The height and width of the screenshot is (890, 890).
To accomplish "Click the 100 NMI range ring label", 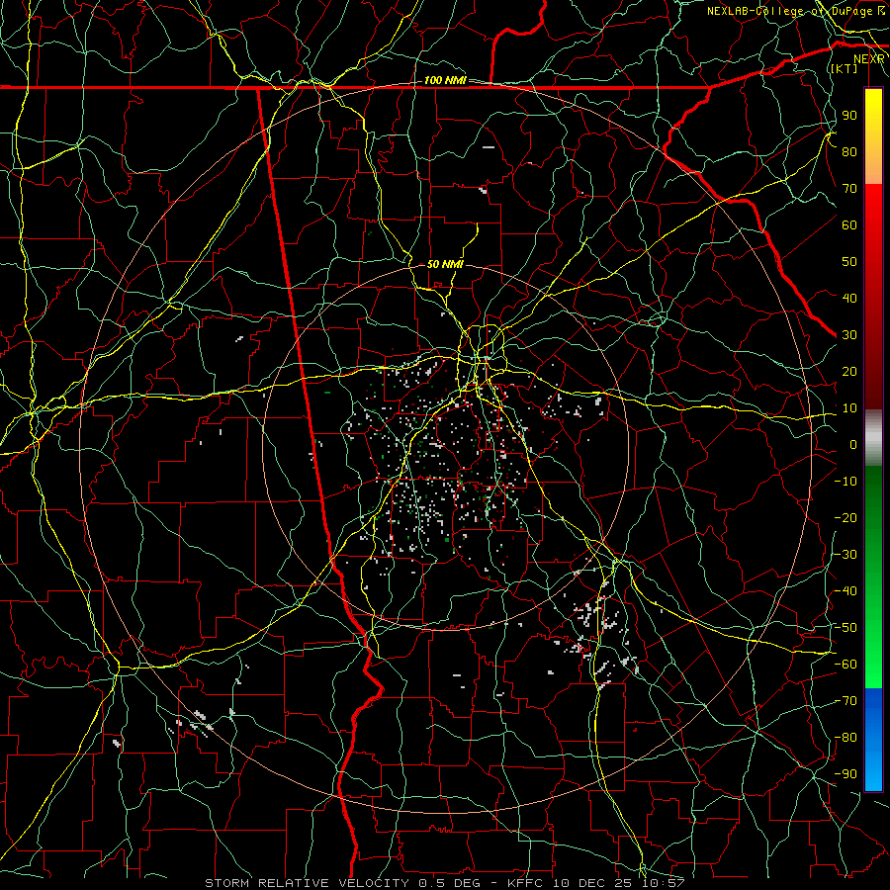I will 445,80.
